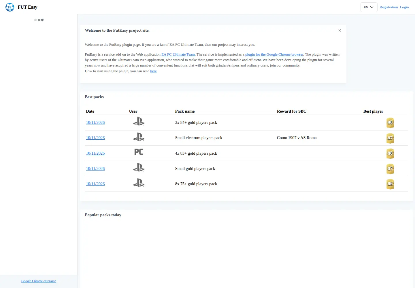Open the language dropdown showing en
Viewport: 415px width, 288px height.
(369, 7)
